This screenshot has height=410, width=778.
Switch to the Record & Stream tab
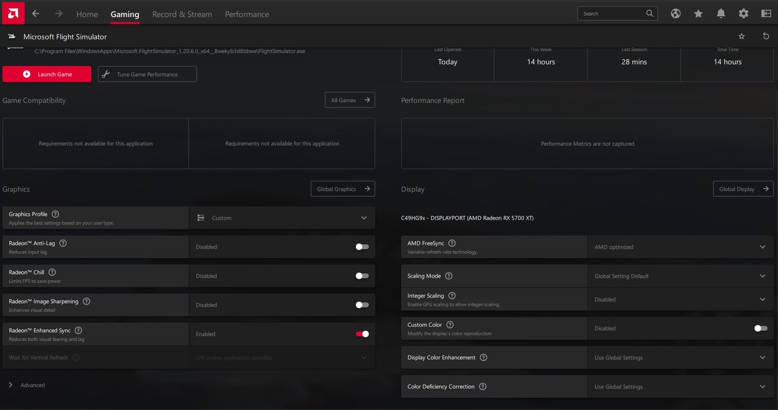tap(182, 14)
